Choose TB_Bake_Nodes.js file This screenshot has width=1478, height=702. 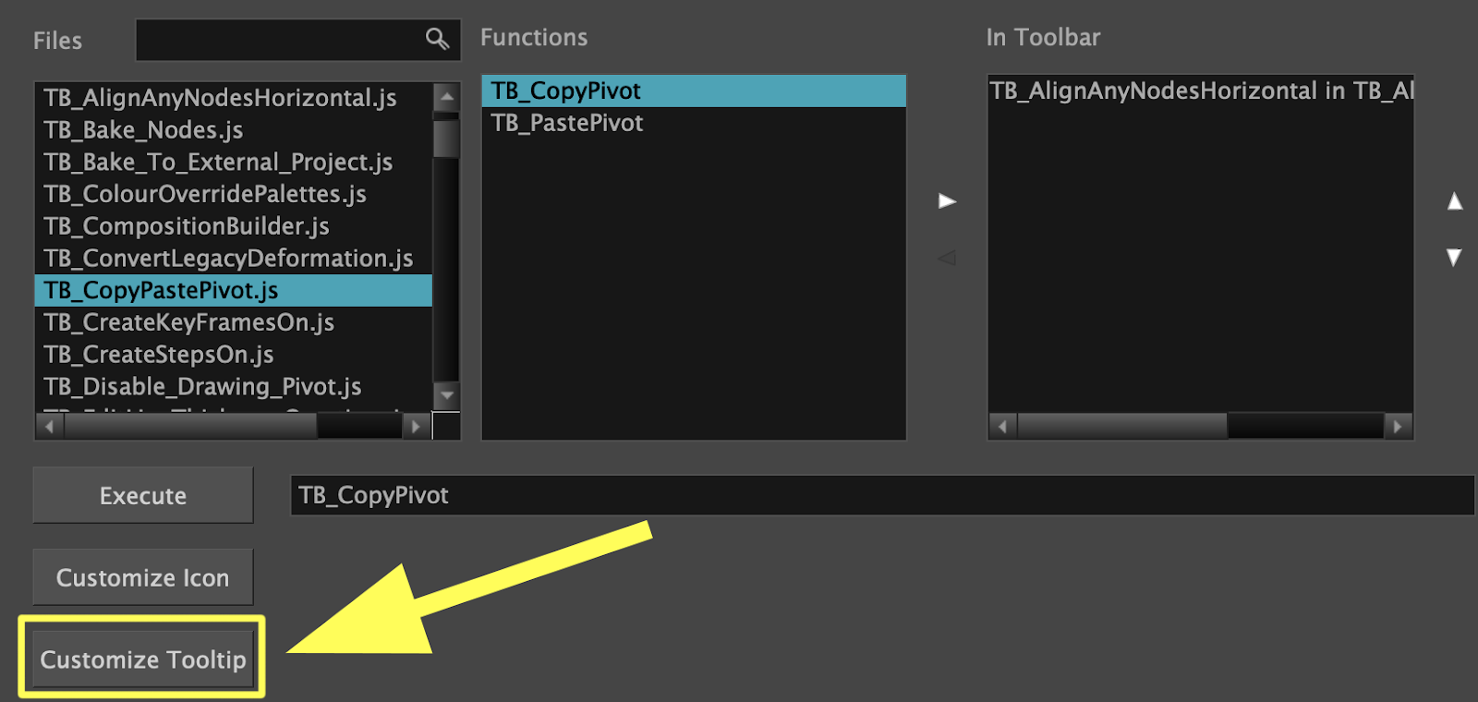click(x=144, y=130)
